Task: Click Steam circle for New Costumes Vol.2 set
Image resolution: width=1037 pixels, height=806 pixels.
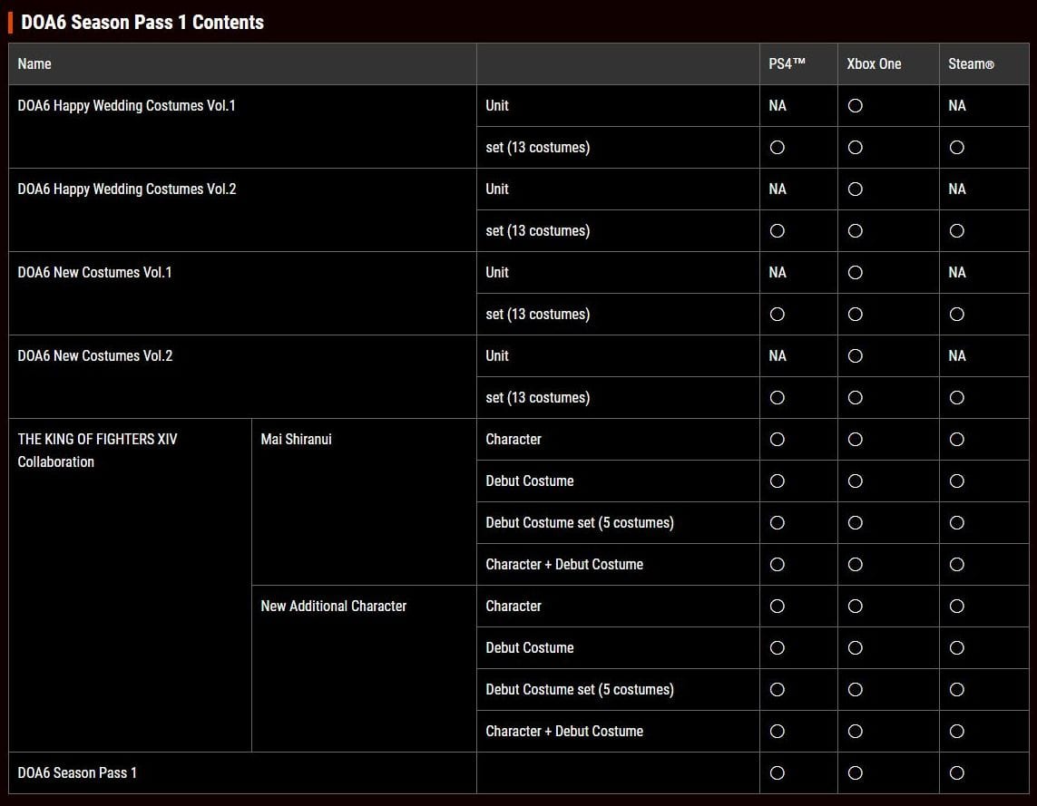Action: click(x=956, y=398)
